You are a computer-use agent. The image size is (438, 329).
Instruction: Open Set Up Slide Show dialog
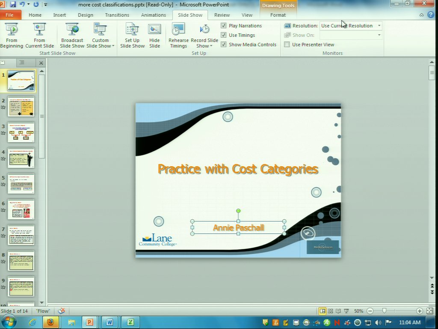[x=132, y=35]
